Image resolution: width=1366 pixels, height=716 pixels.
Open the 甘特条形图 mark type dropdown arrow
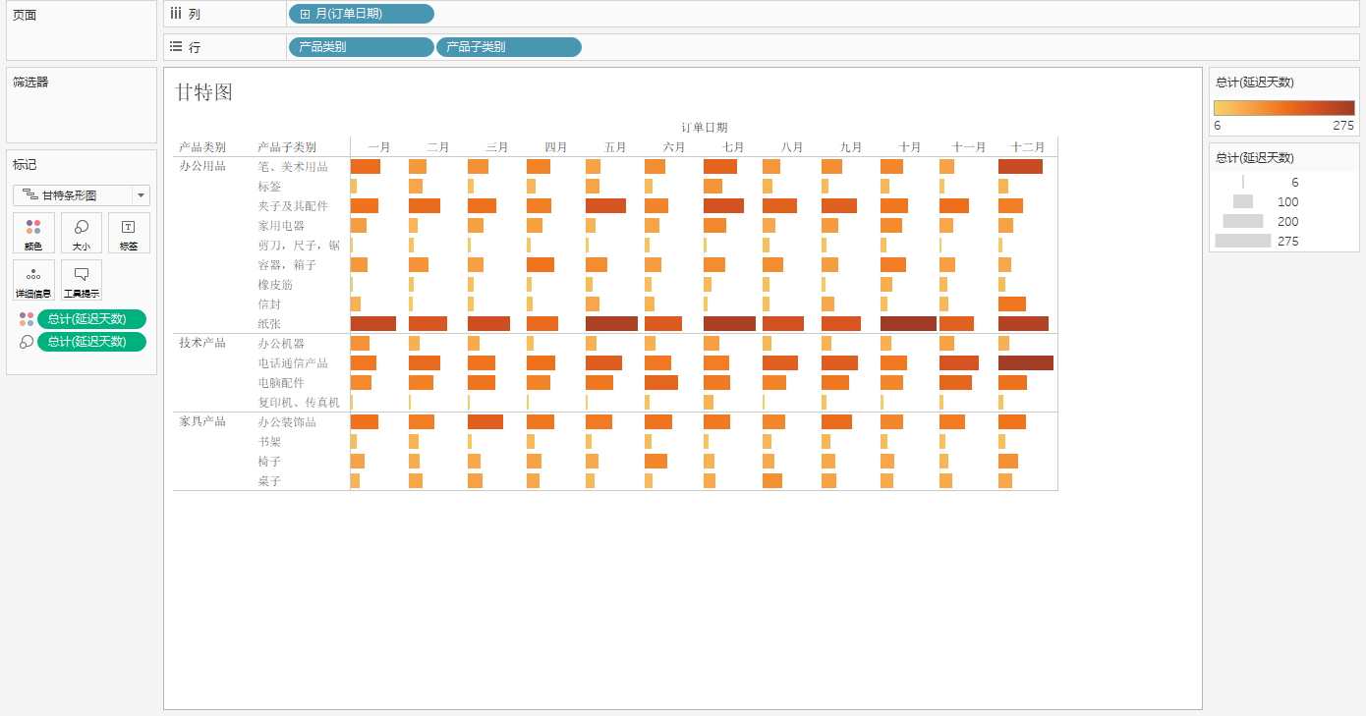point(141,195)
